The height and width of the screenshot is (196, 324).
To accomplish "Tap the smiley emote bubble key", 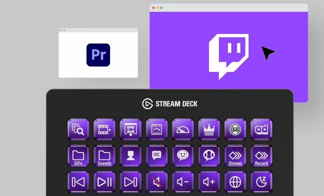I will [183, 156].
